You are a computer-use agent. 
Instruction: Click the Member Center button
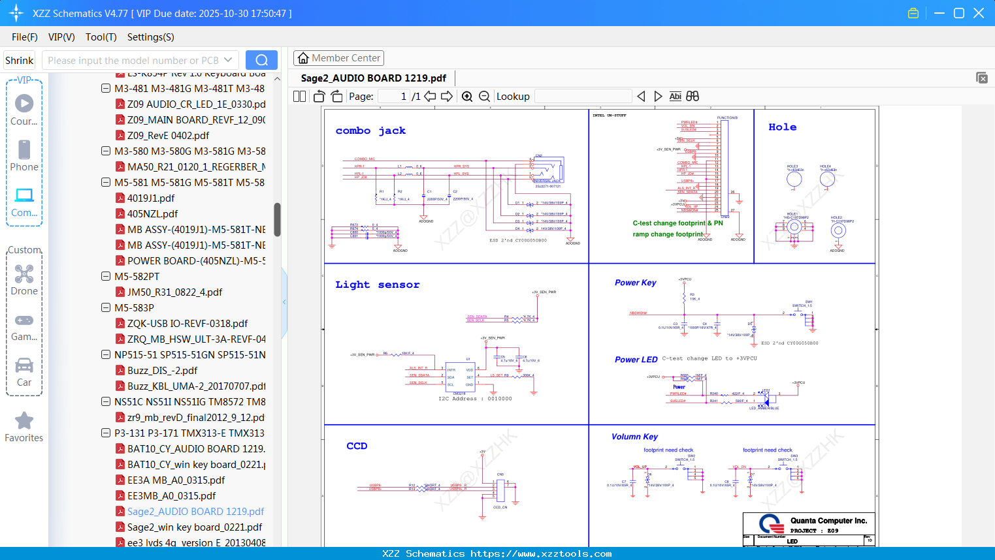point(338,58)
